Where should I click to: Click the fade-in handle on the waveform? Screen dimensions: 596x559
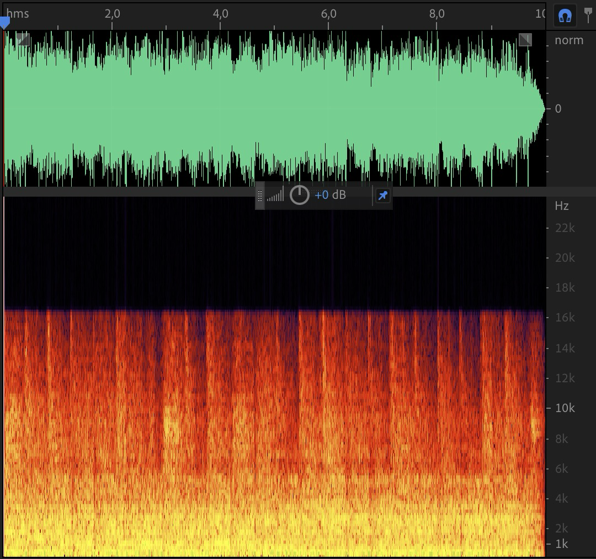(x=23, y=39)
